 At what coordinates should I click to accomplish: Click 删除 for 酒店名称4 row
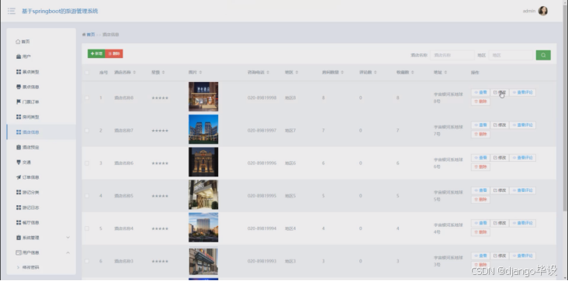480,232
